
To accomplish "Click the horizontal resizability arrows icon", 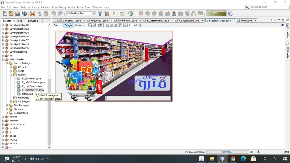I will [136, 25].
